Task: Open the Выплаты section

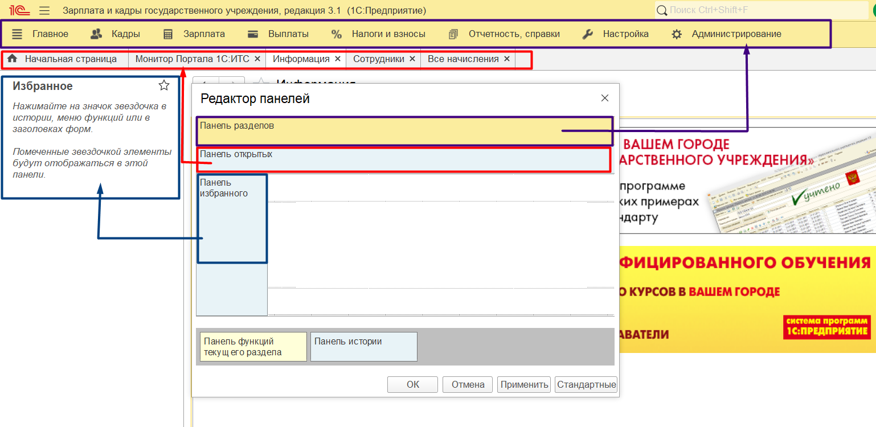Action: [279, 34]
